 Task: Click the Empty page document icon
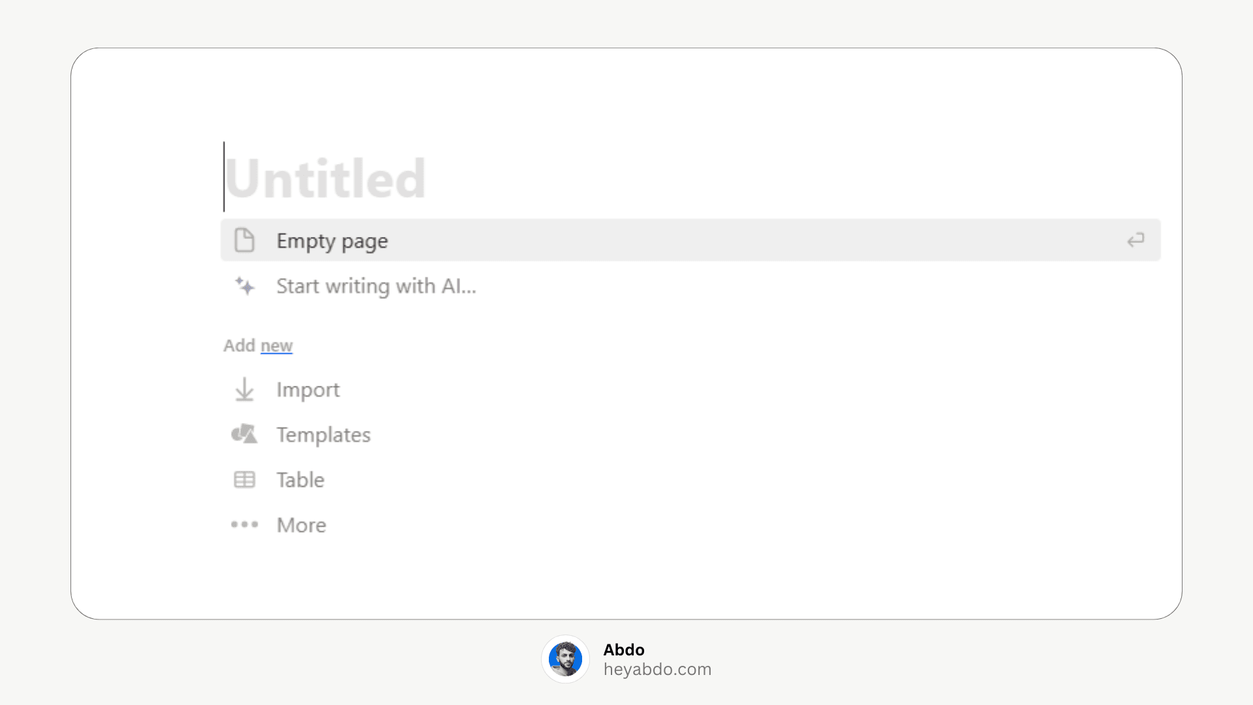point(244,240)
